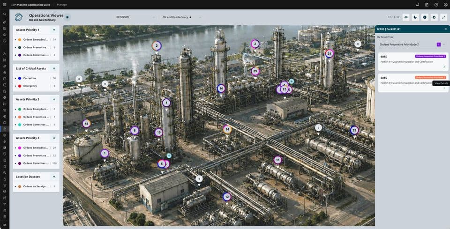Open work order 6015 card
This screenshot has height=229, width=450.
click(x=413, y=62)
